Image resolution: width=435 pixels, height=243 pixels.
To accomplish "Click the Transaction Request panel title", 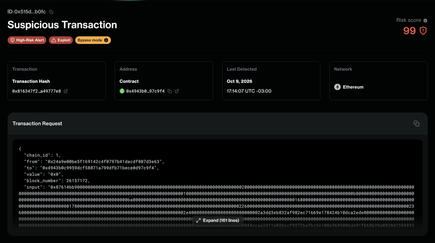I will [37, 123].
